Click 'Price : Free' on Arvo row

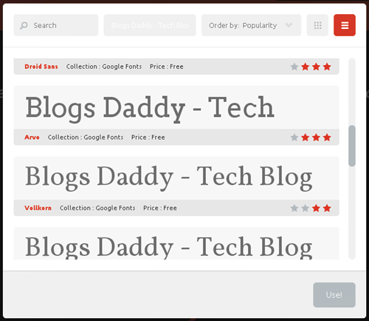click(148, 138)
